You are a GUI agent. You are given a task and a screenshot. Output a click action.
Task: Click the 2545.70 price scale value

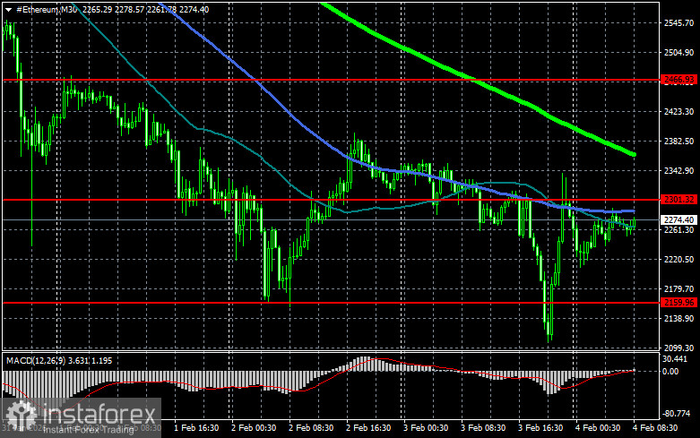679,22
